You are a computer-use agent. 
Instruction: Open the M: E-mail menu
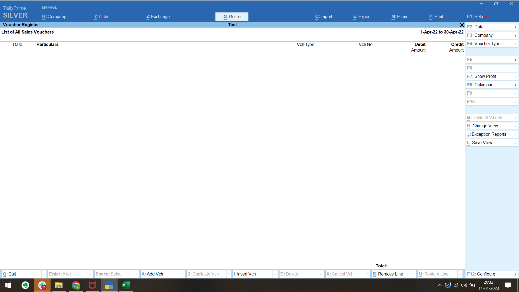400,16
